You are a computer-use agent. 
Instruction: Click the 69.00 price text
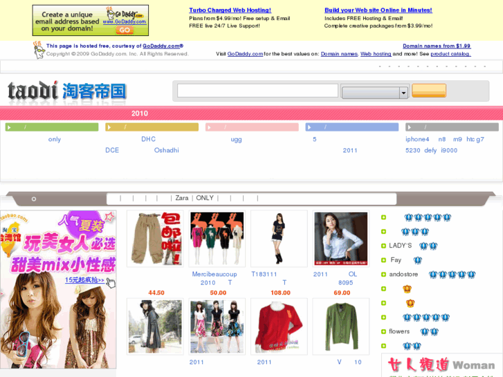coord(342,293)
